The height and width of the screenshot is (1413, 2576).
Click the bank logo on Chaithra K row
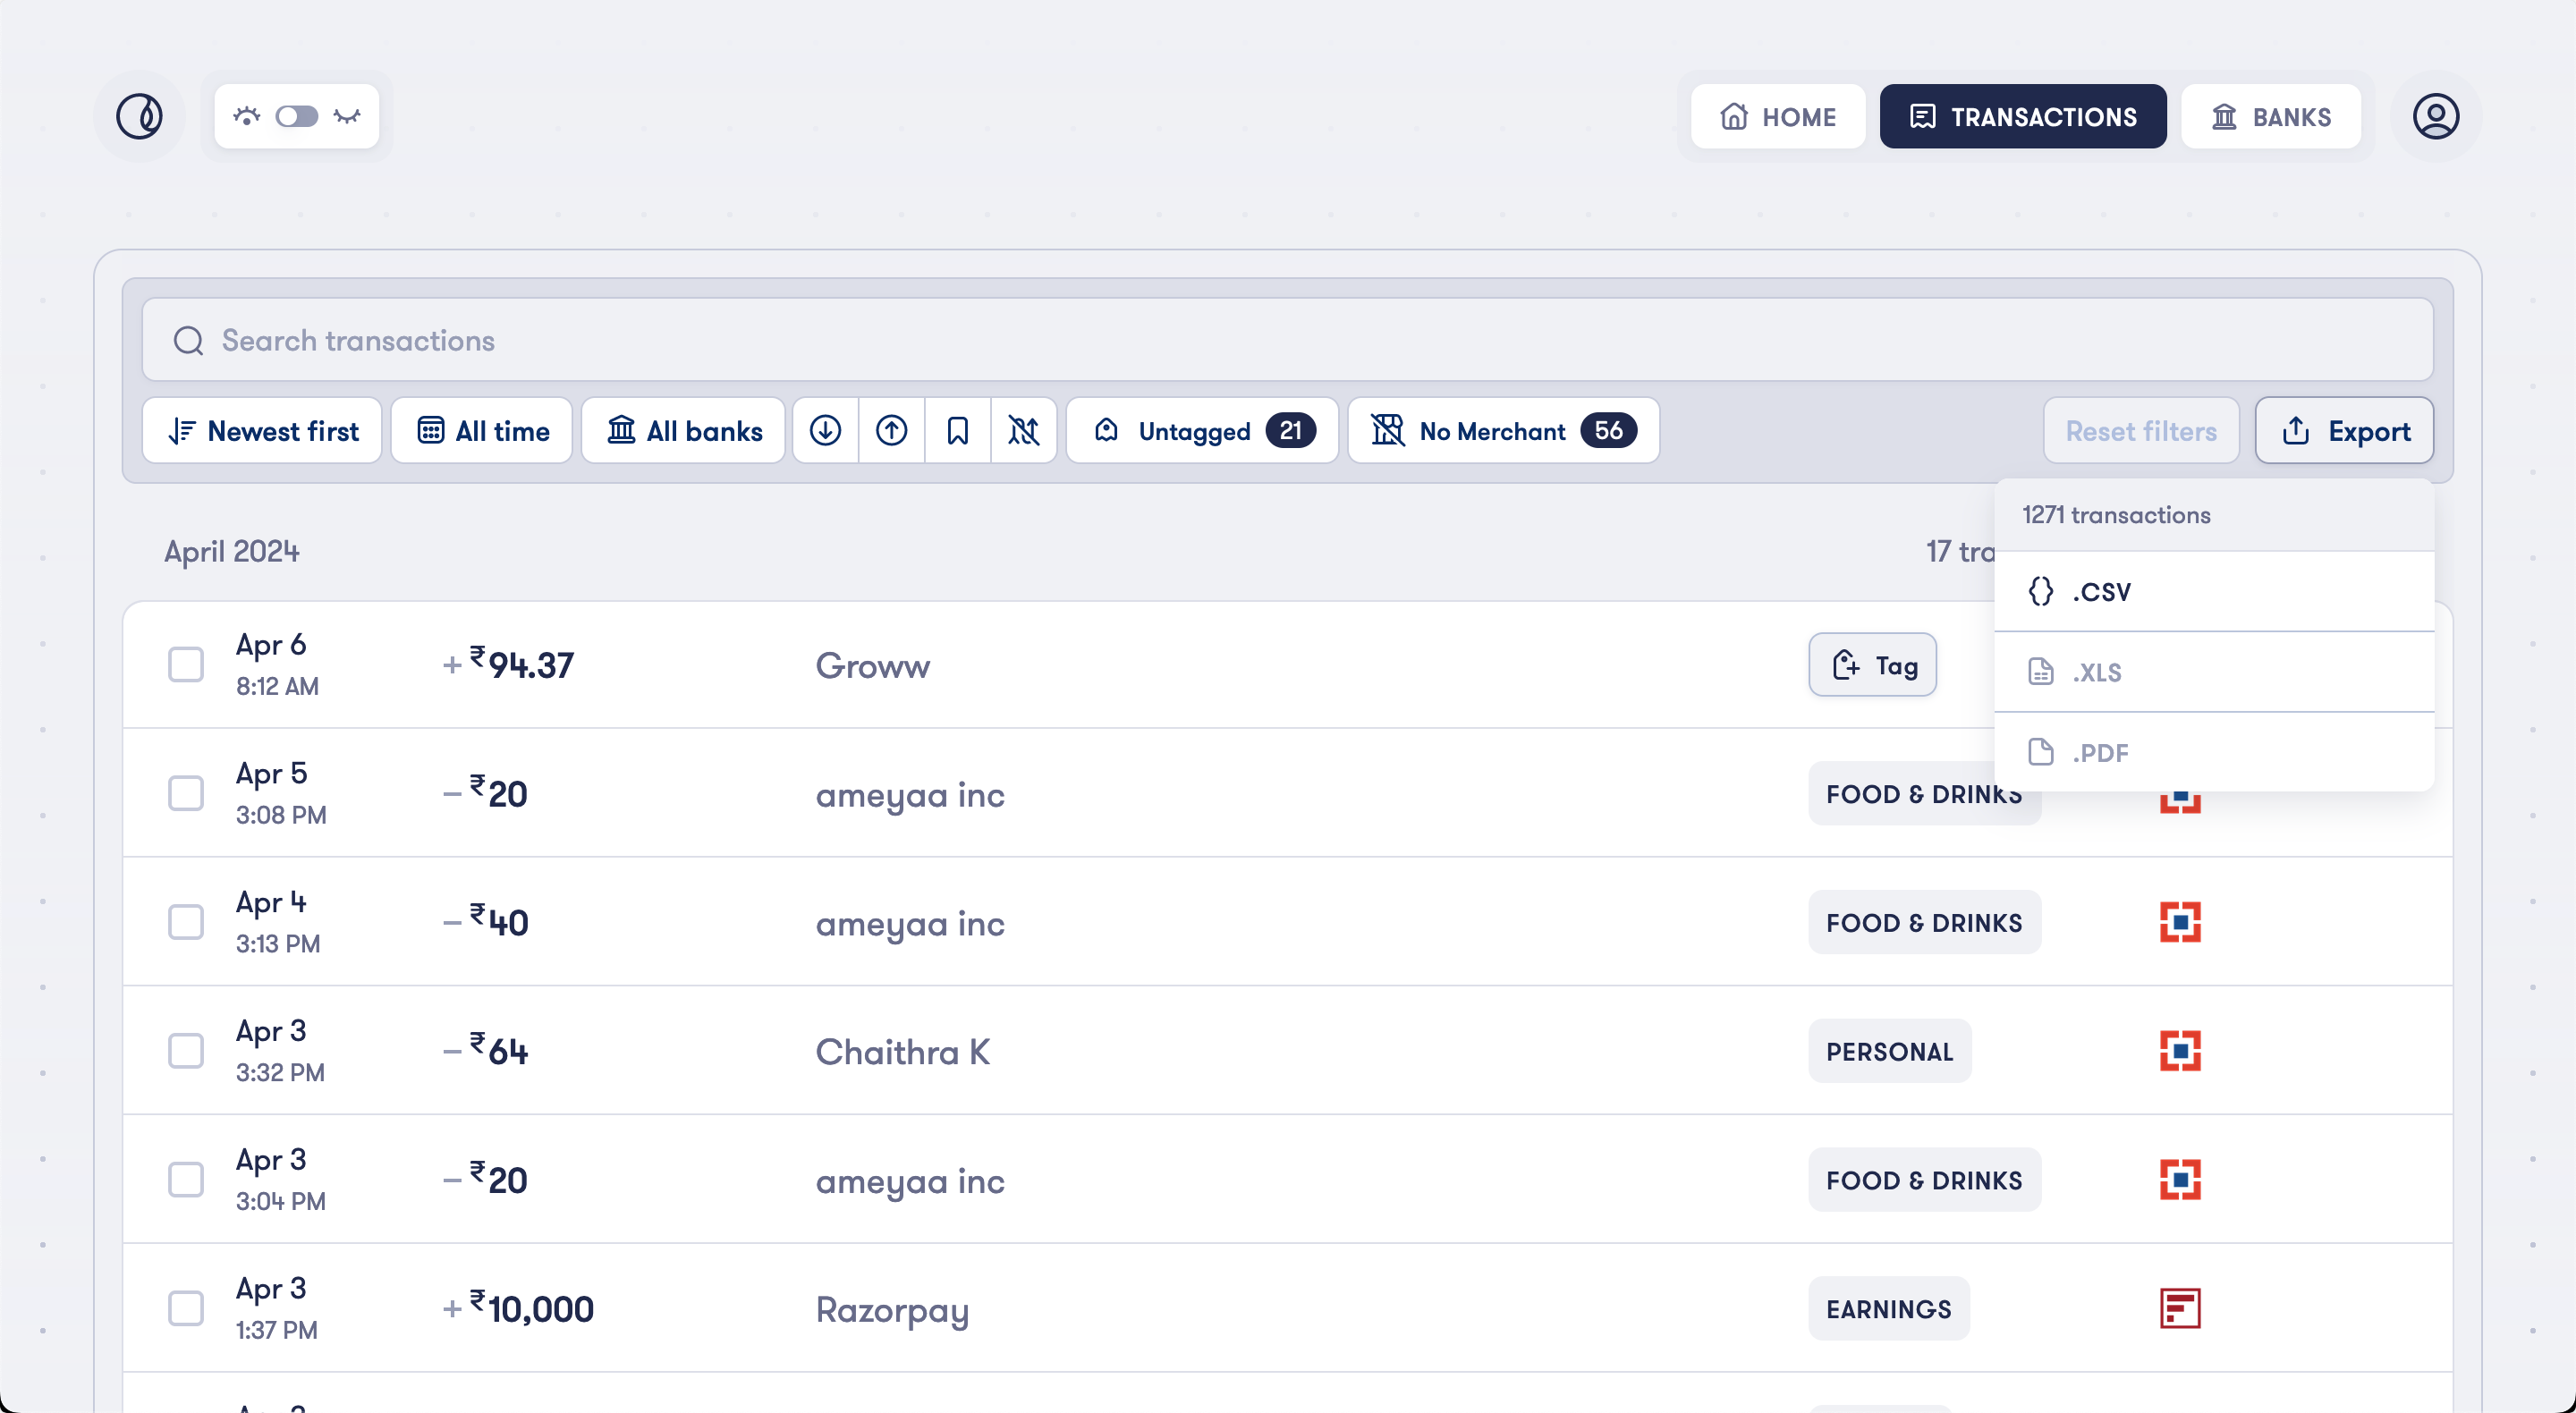click(2180, 1051)
